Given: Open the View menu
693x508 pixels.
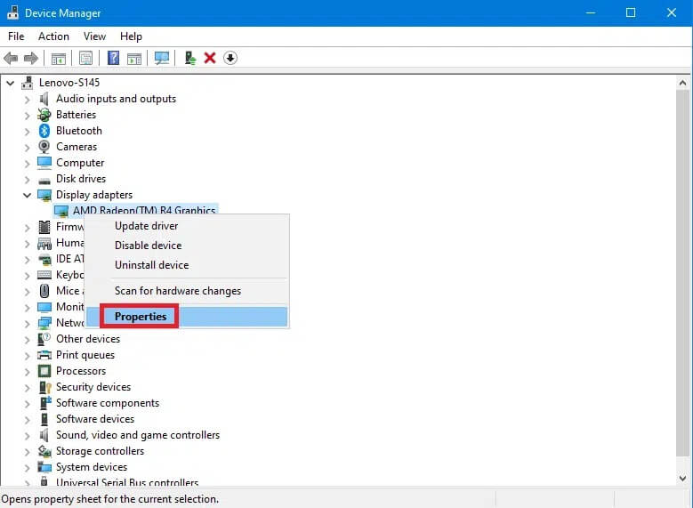Looking at the screenshot, I should 94,36.
